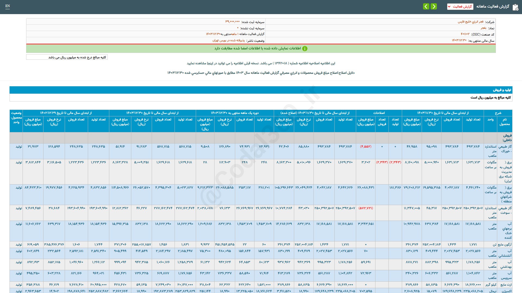The width and height of the screenshot is (522, 293).
Task: Click header از ابتدای سال مالی تا ۱۴۰۲/۱۲/۲۹
Action: pos(66,113)
